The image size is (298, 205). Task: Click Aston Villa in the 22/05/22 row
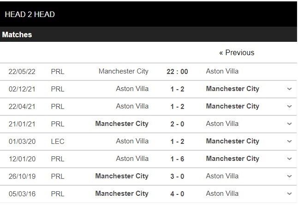222,71
